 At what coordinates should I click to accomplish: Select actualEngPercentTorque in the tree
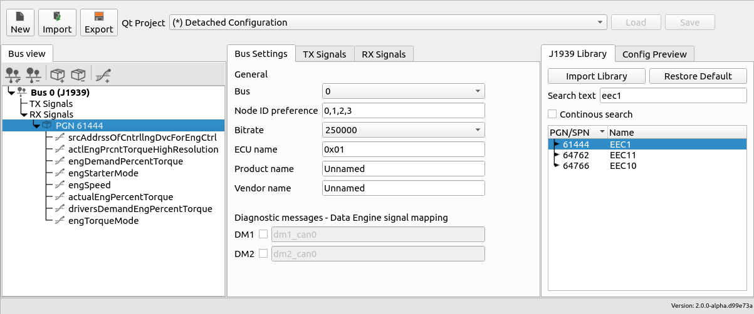coord(121,197)
